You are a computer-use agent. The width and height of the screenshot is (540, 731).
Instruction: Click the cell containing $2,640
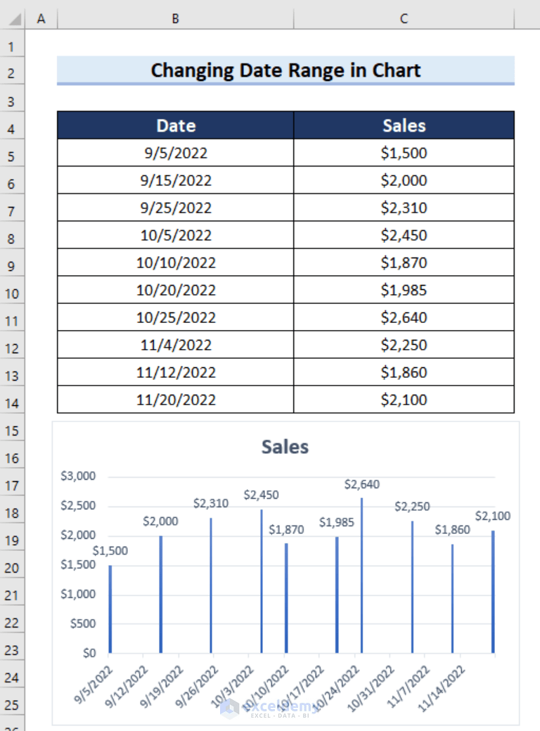click(x=403, y=317)
